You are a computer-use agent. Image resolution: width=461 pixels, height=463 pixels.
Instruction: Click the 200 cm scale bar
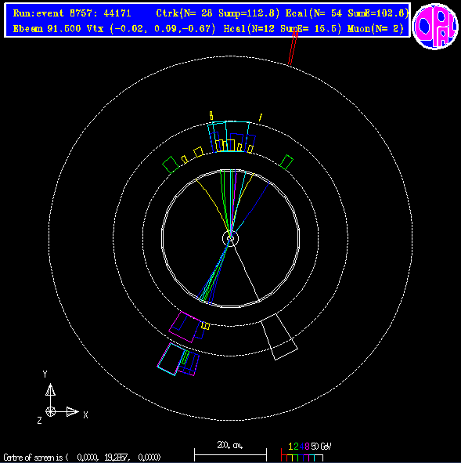point(230,451)
